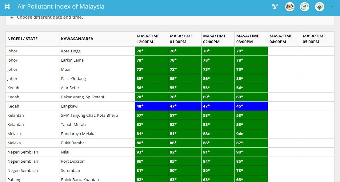Click the Seremban area cell
This screenshot has width=340, height=182.
pyautogui.click(x=97, y=170)
